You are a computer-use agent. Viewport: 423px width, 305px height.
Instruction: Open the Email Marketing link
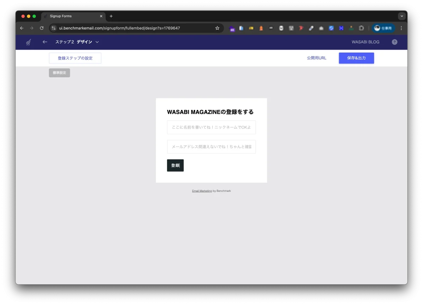coord(202,191)
